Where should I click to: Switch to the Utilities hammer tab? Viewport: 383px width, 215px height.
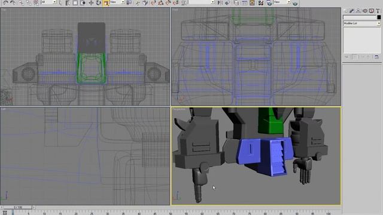point(378,11)
